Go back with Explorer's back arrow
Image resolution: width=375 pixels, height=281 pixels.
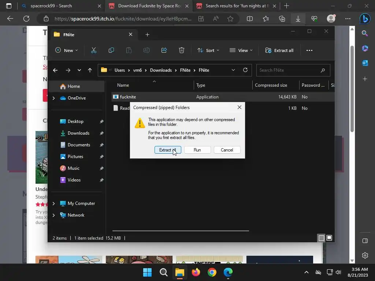pyautogui.click(x=55, y=70)
